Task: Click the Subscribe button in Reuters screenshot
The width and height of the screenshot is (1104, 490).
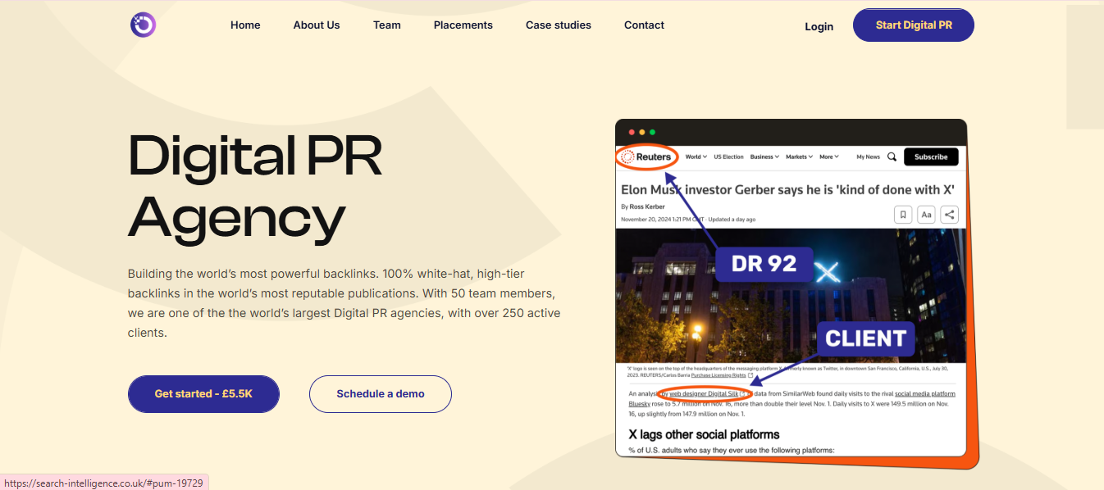Action: pyautogui.click(x=931, y=157)
